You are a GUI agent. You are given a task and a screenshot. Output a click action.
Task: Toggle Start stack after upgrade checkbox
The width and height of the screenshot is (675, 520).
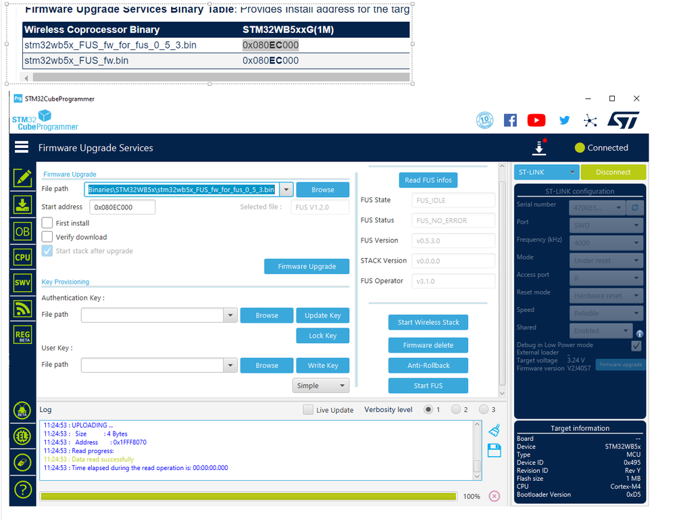click(x=47, y=251)
